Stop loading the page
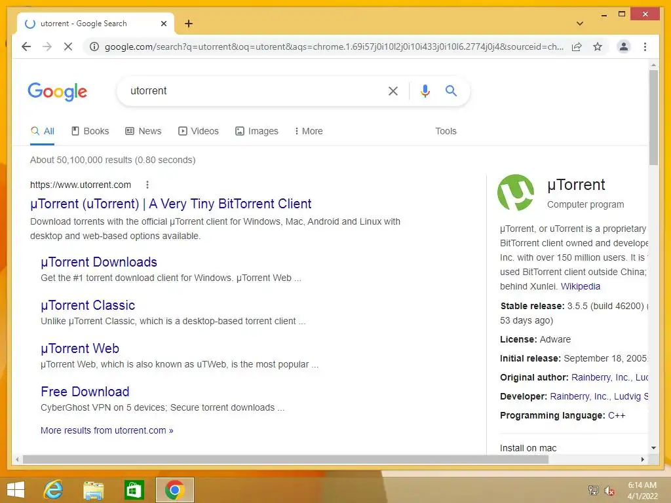 coord(68,47)
